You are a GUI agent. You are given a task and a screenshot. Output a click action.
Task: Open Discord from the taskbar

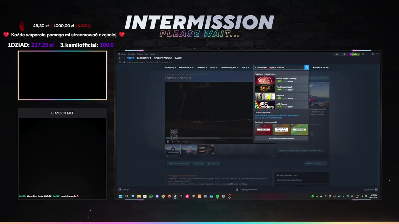click(157, 196)
